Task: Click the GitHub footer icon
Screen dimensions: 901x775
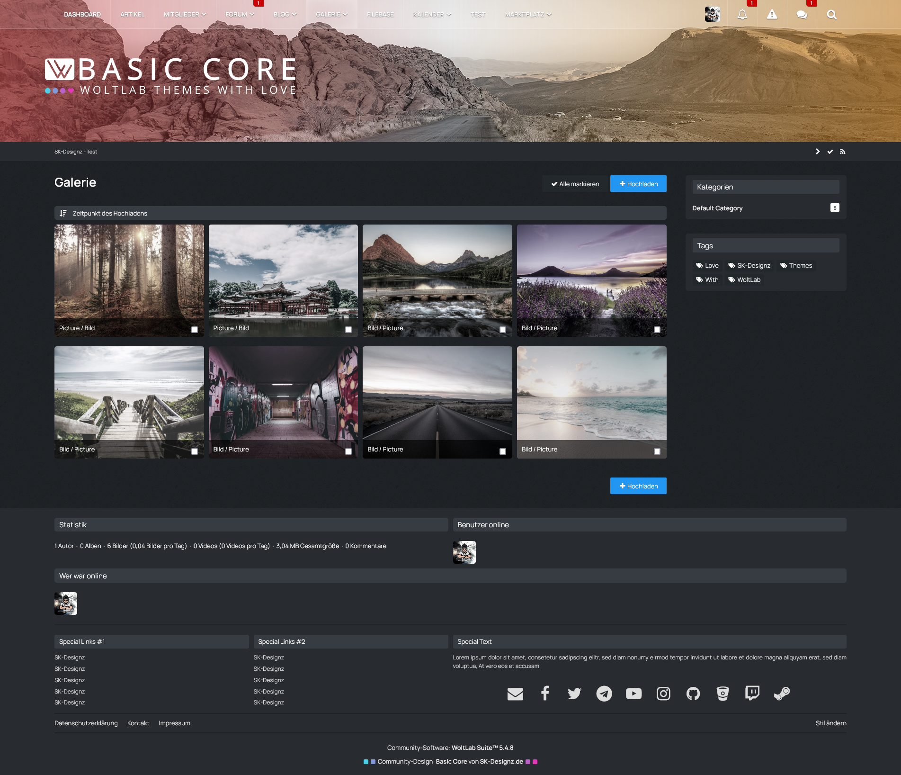Action: click(x=693, y=694)
